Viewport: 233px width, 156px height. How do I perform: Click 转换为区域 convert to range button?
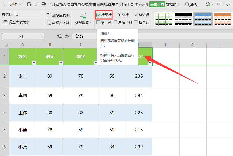(x=58, y=22)
